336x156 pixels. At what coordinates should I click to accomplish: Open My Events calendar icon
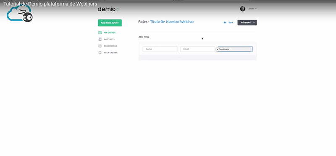click(x=100, y=33)
